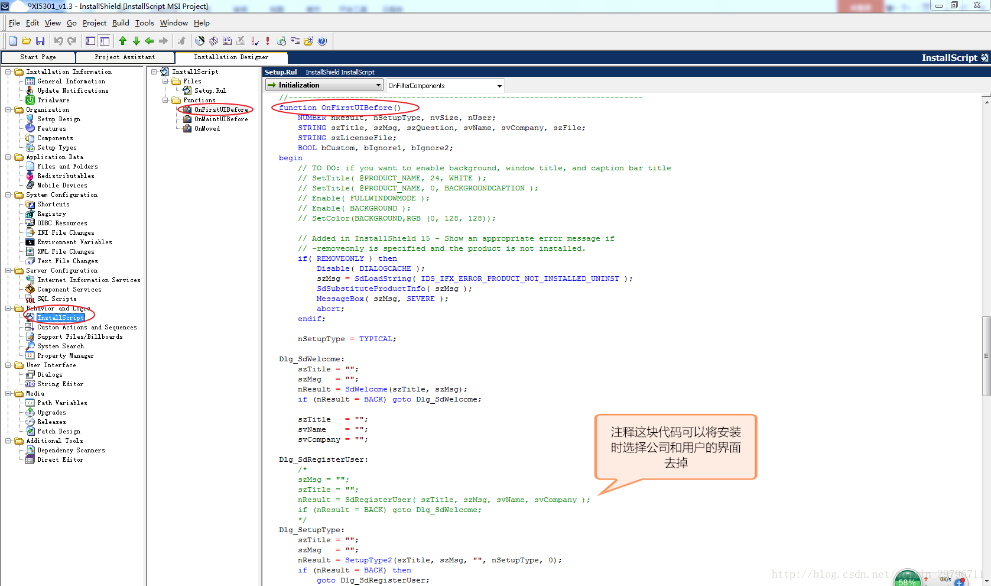Viewport: 991px width, 586px height.
Task: Toggle the second view layout button
Action: [x=105, y=41]
